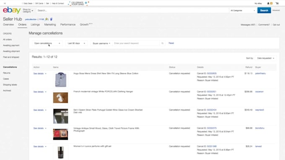
Task: Open the Performance tab
Action: (x=68, y=25)
